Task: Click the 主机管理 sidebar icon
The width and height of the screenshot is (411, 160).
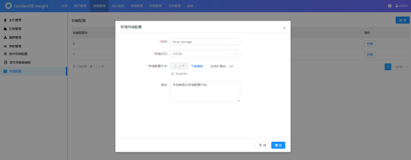Action: coord(5,20)
